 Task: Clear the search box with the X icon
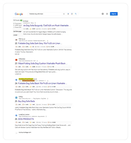(x=64, y=14)
